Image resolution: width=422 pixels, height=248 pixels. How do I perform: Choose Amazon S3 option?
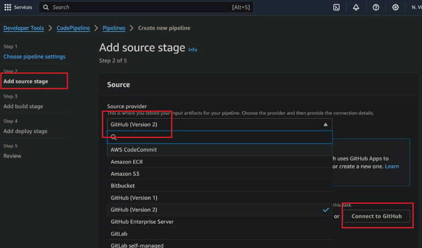[x=125, y=174]
